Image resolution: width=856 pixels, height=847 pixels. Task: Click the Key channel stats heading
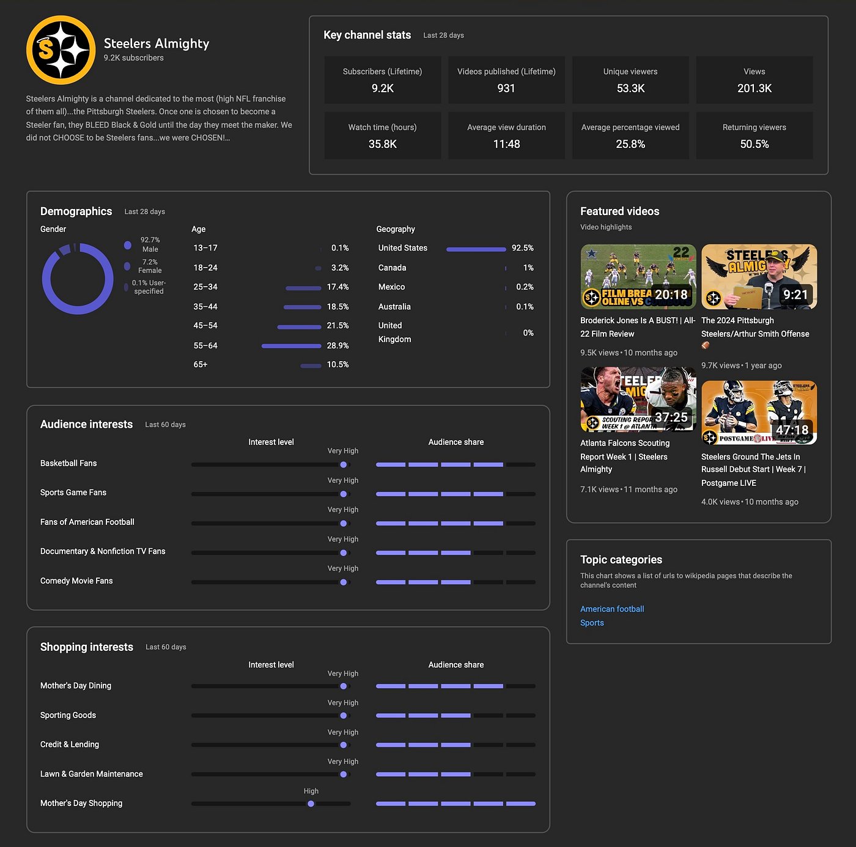click(367, 35)
